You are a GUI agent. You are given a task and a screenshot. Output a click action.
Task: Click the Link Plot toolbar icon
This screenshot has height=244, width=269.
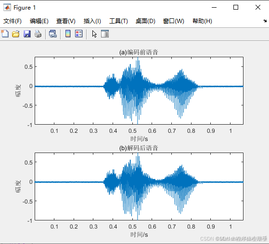53,34
